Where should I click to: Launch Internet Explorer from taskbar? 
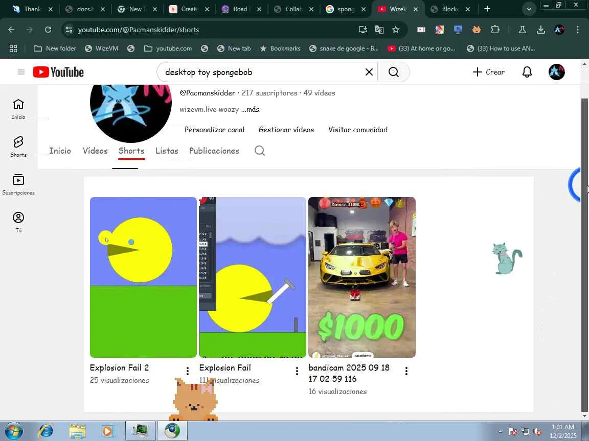(x=46, y=431)
